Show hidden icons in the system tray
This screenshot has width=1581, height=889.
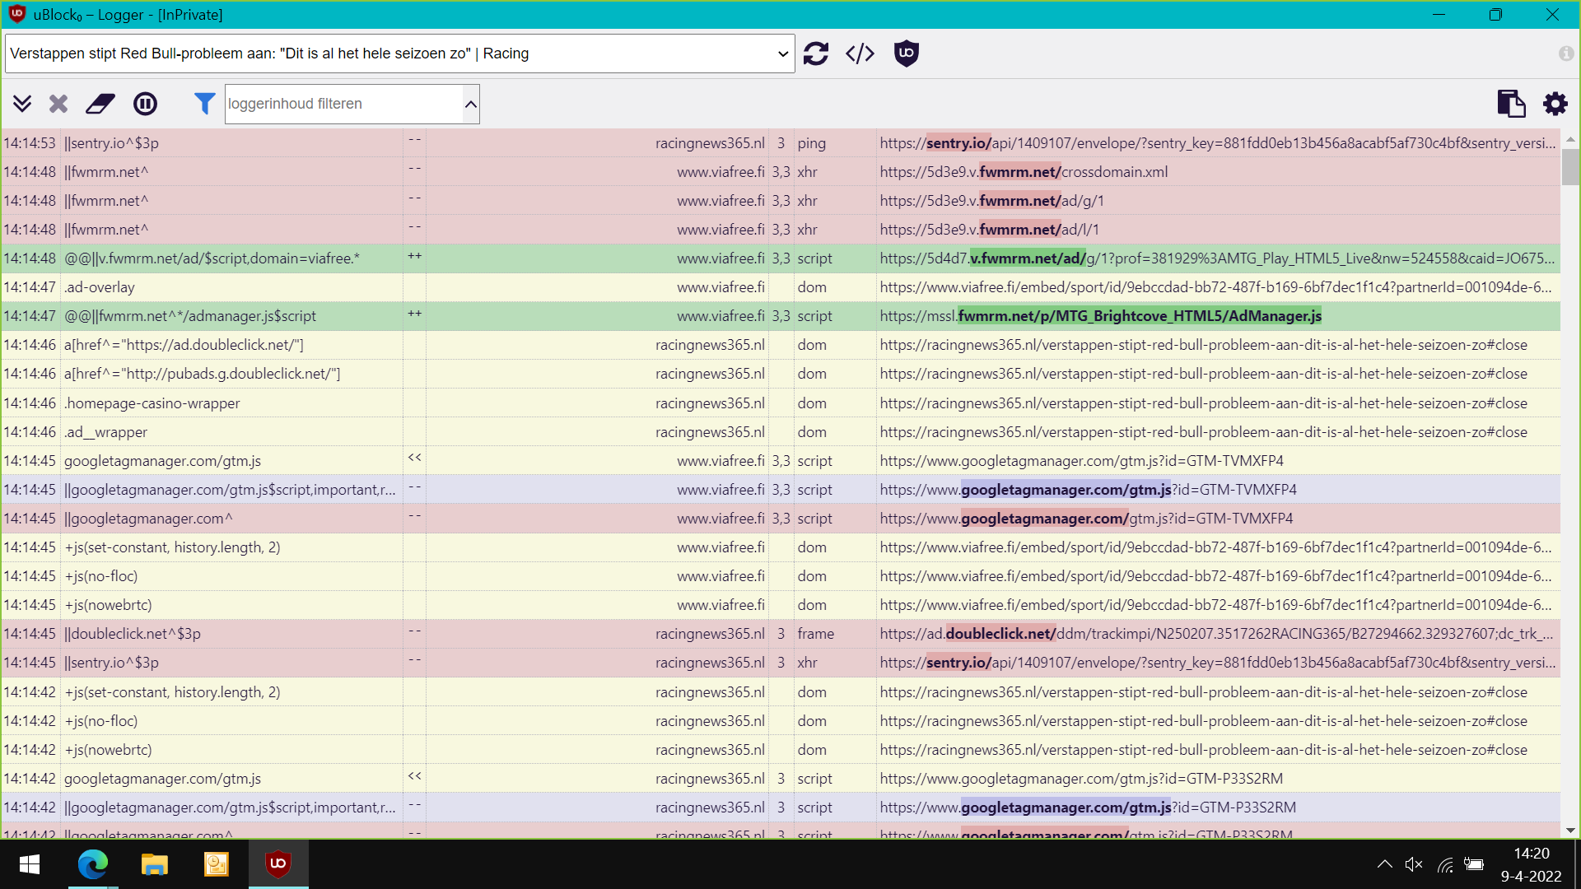coord(1386,863)
